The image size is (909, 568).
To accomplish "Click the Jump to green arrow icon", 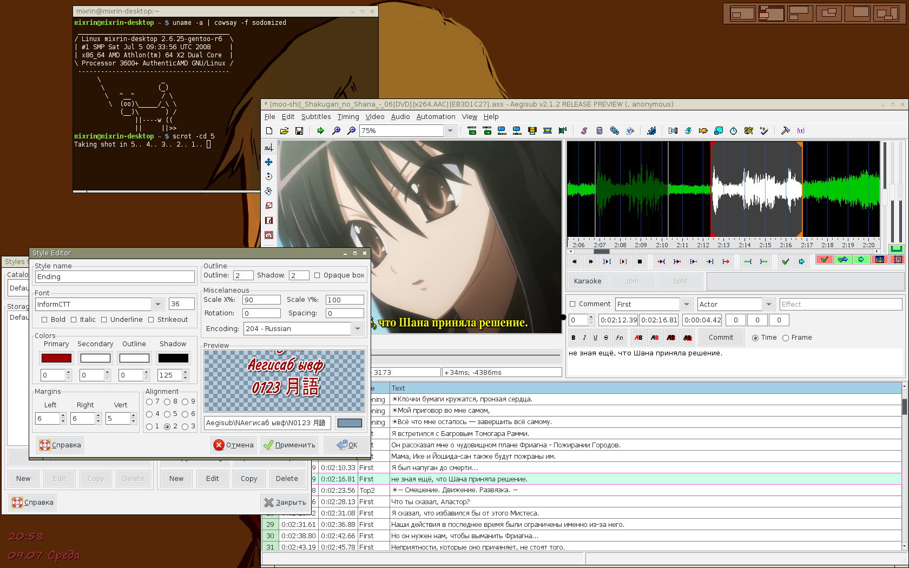I will coord(321,130).
